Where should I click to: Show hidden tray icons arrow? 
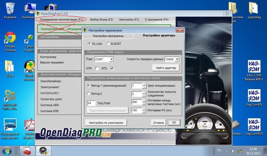227,151
